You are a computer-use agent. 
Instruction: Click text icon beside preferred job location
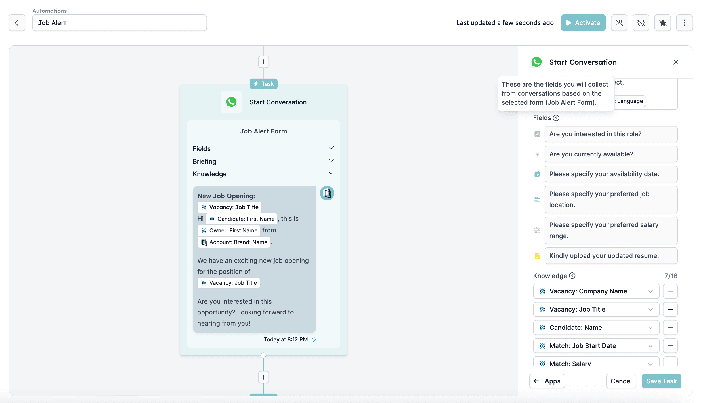pyautogui.click(x=537, y=200)
